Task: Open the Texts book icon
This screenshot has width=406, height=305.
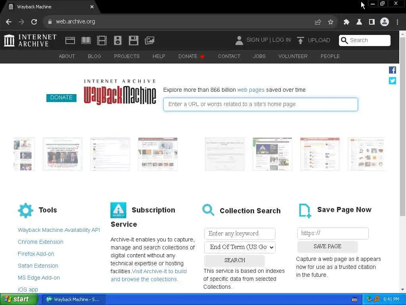Action: coord(86,41)
